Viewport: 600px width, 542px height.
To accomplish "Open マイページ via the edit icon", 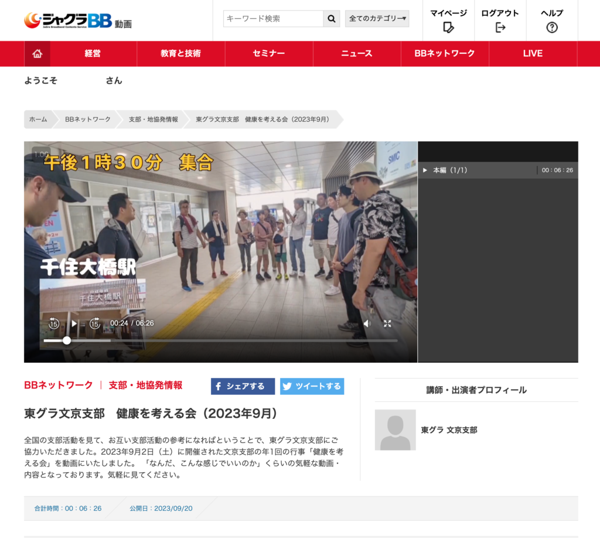I will click(x=448, y=28).
